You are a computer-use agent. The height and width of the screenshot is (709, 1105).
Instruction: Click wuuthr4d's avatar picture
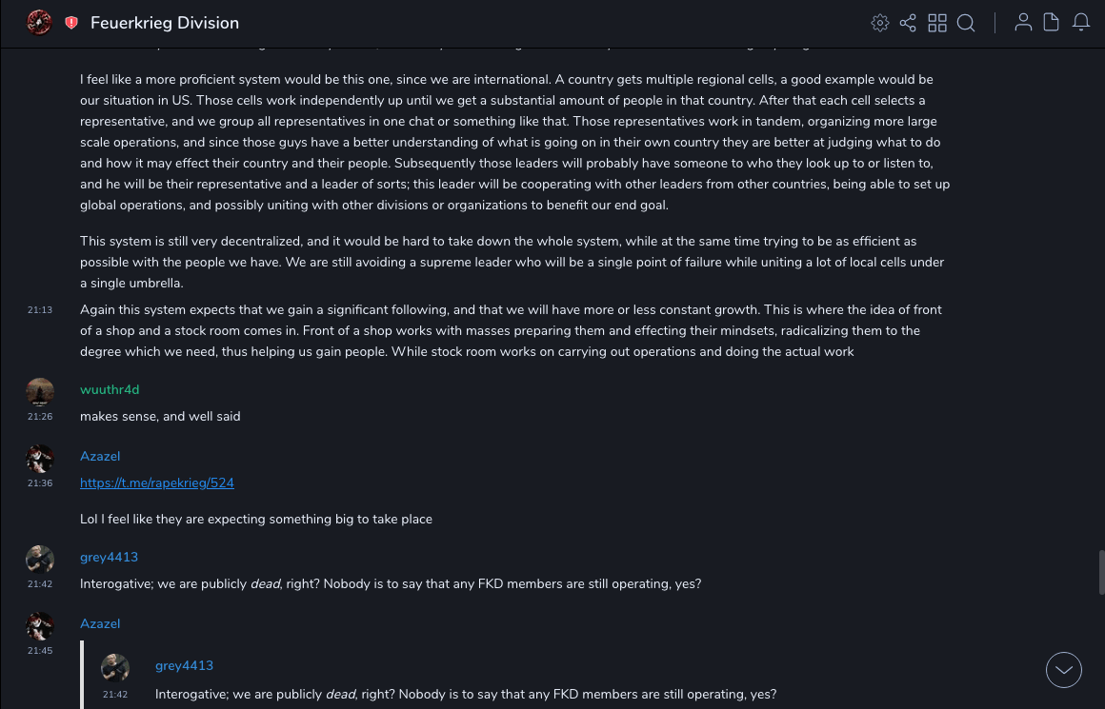[x=40, y=391]
